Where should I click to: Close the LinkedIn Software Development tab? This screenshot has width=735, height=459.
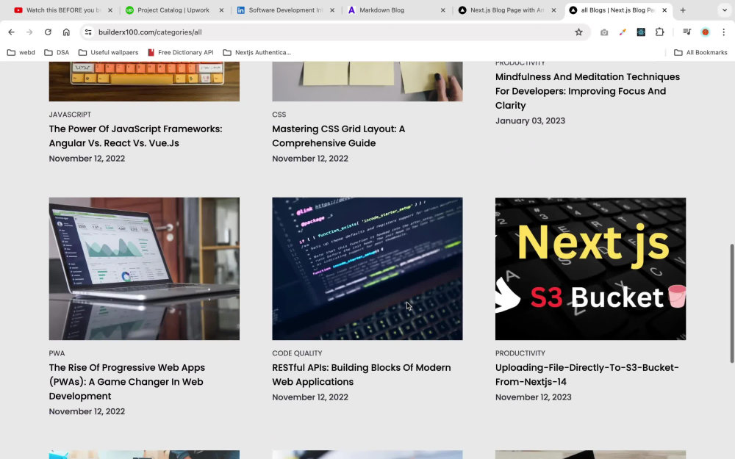click(332, 10)
